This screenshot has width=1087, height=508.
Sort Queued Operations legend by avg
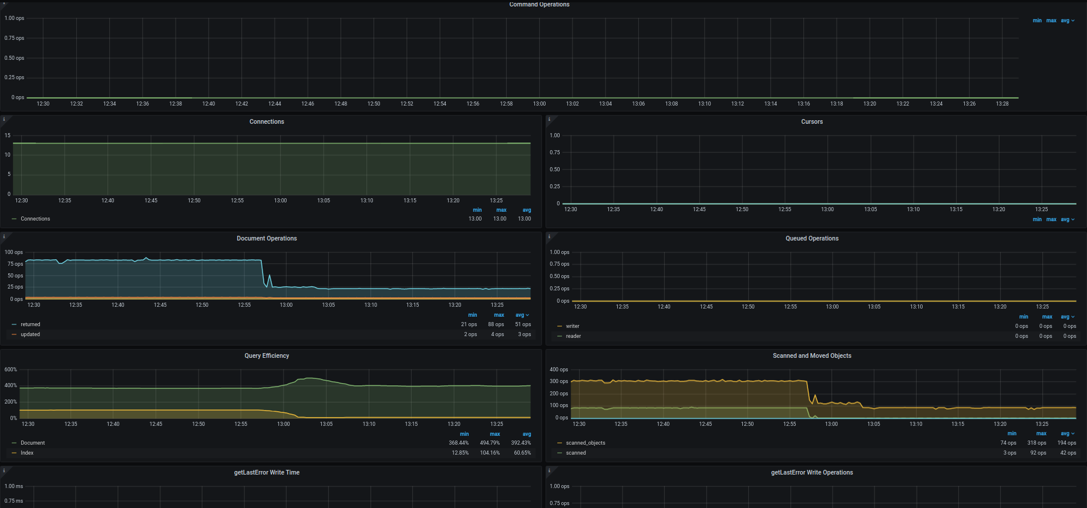click(x=1067, y=317)
